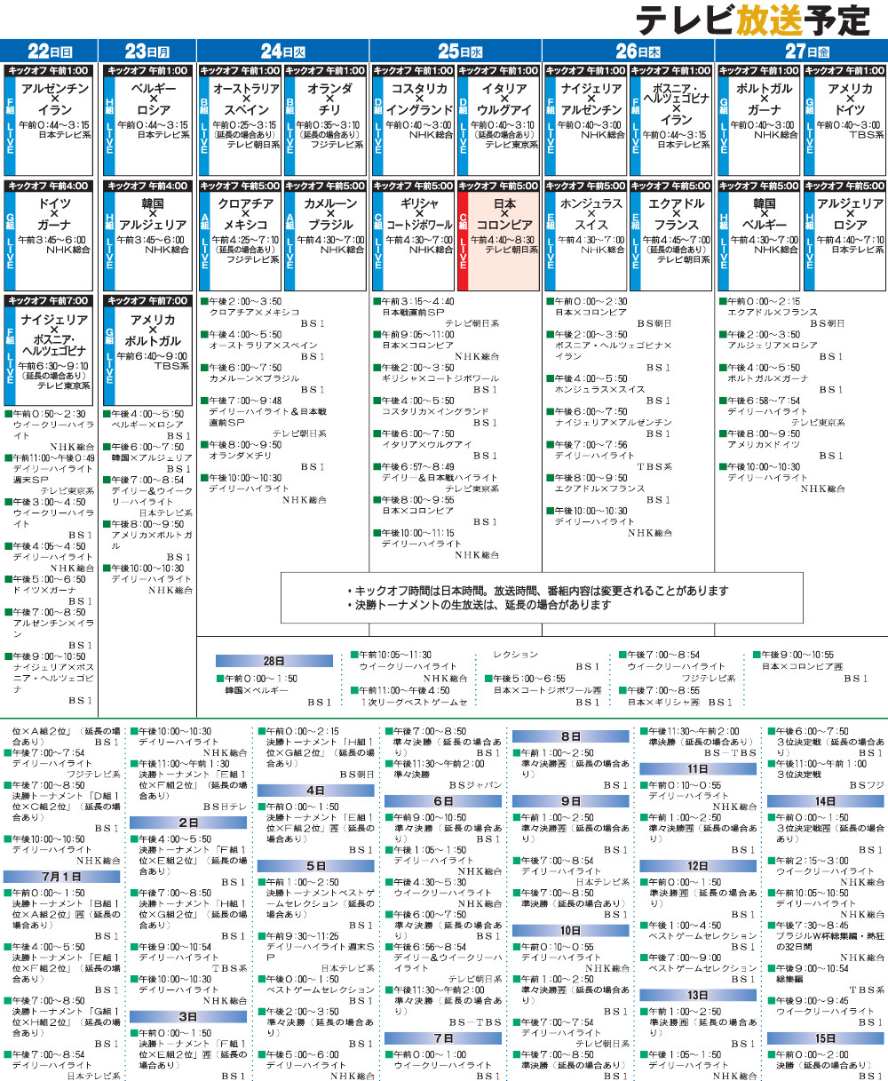Click the 午前9:30〜11:25 デイリーハイライト週末SP listing
888x1081 pixels.
pyautogui.click(x=316, y=952)
